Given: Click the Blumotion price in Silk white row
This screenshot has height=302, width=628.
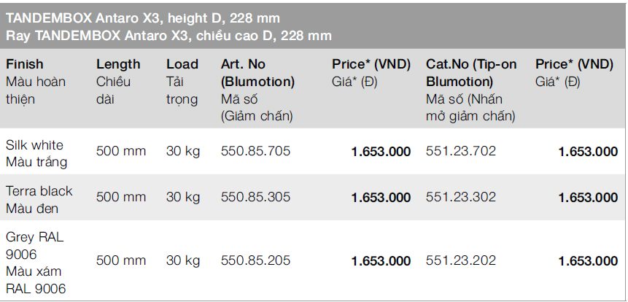Looking at the screenshot, I should click(x=381, y=152).
